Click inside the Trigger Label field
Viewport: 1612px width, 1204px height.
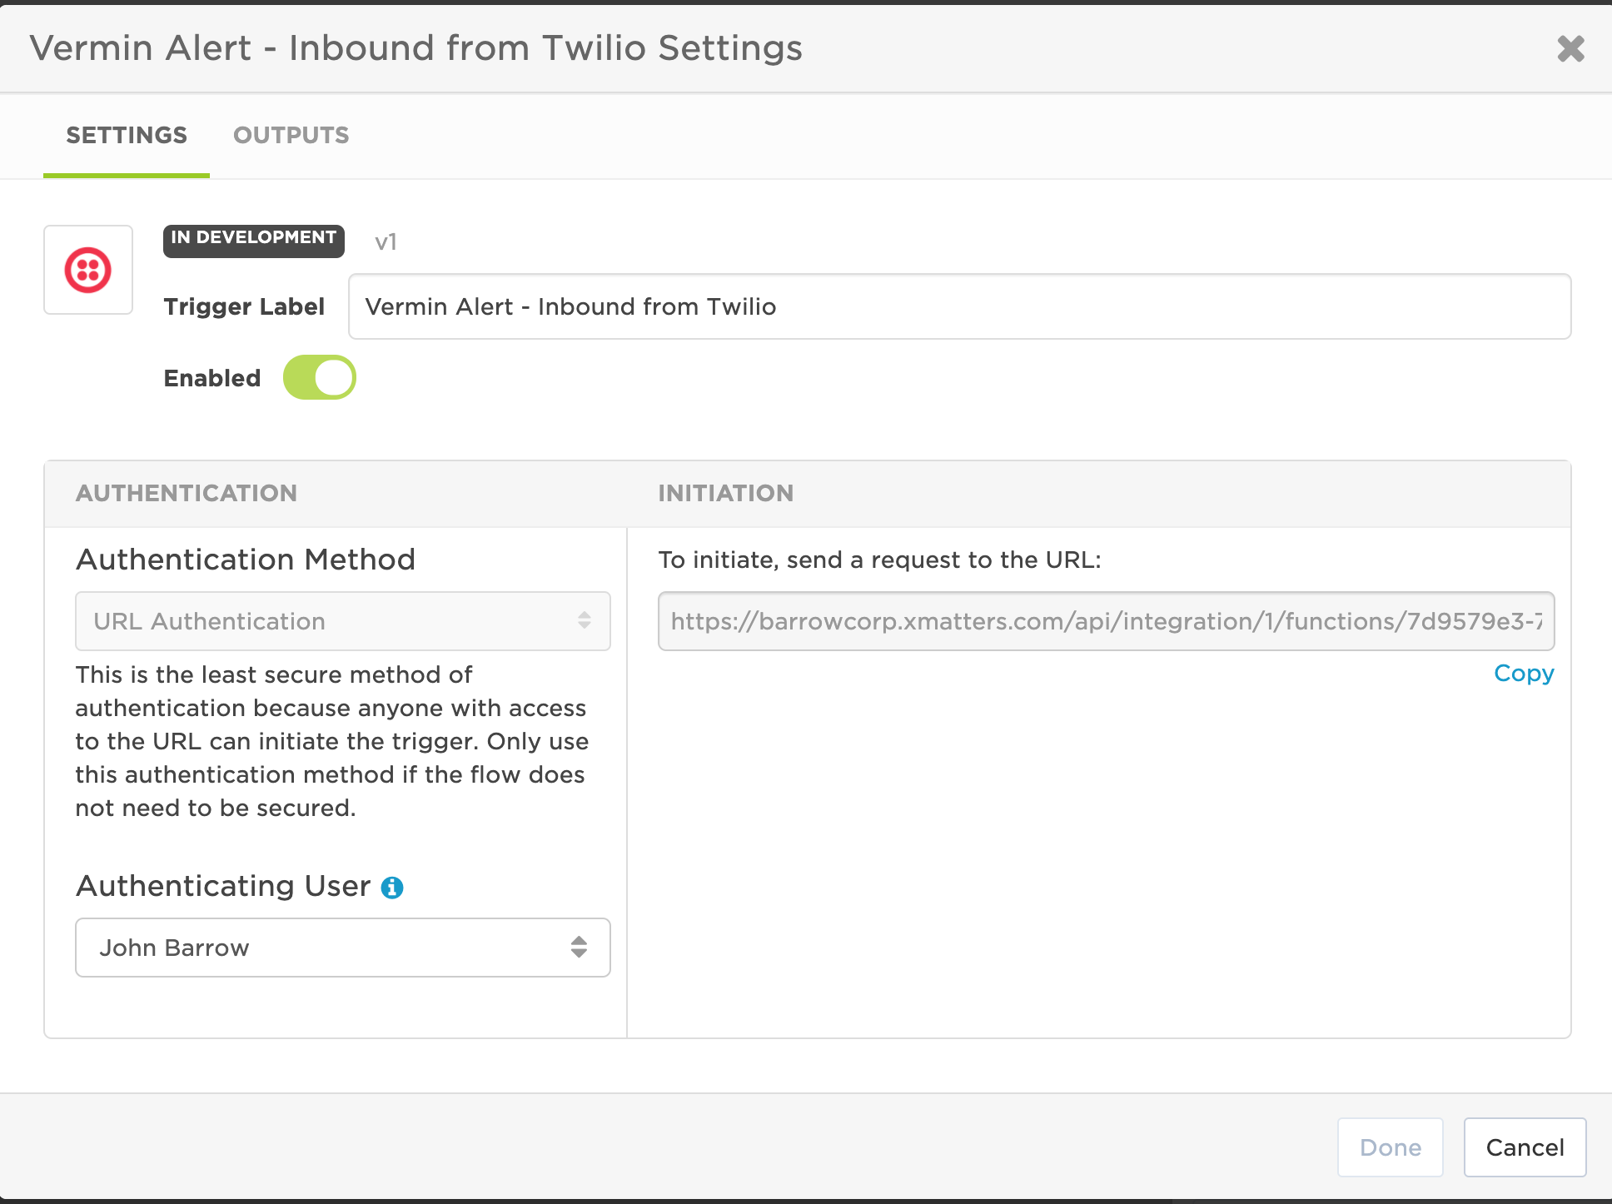[x=958, y=306]
